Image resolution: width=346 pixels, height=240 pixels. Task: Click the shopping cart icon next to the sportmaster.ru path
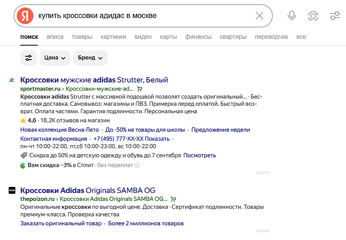tap(140, 89)
